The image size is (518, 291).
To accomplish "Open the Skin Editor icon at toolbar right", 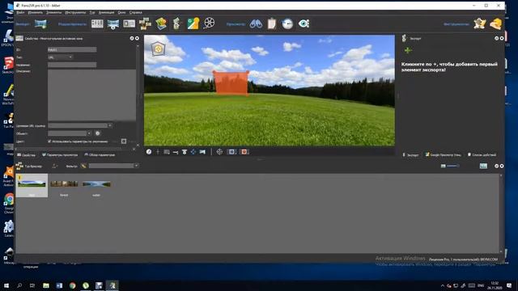I will 480,23.
